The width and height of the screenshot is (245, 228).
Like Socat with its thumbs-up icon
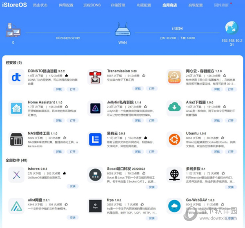[144, 173]
